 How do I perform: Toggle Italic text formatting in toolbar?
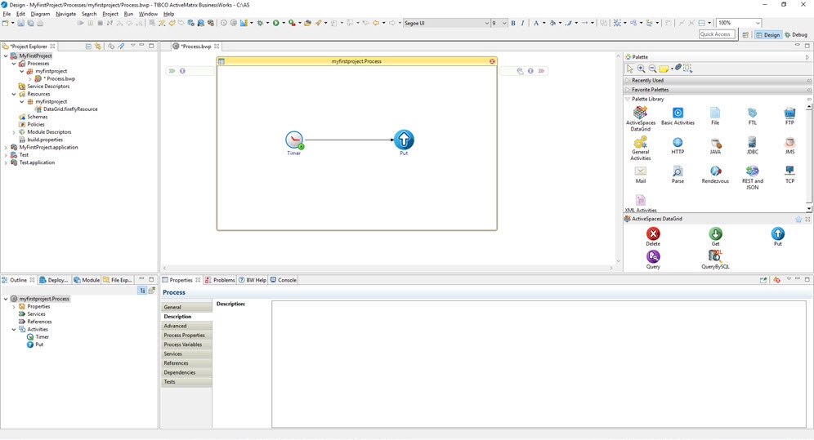pyautogui.click(x=523, y=23)
